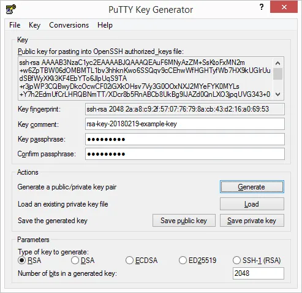302x293 pixels.
Task: Select the DSA key type
Action: tap(83, 261)
